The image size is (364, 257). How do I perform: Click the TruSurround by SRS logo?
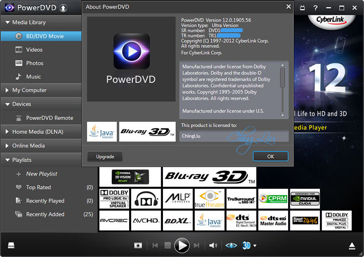tap(242, 199)
